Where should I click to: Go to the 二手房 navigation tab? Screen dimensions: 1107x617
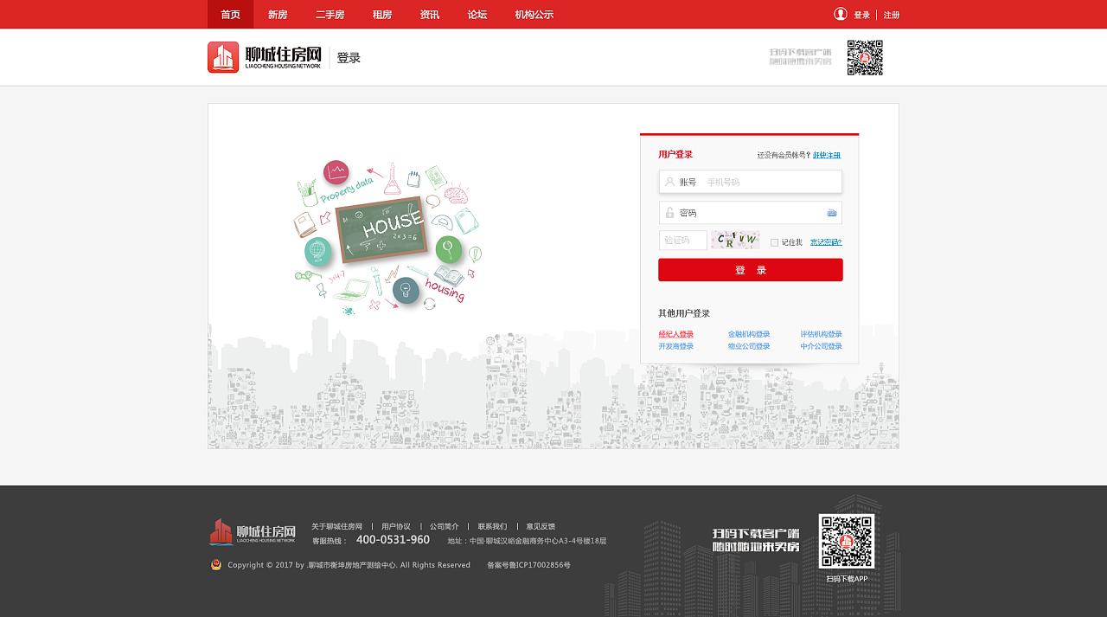[330, 15]
